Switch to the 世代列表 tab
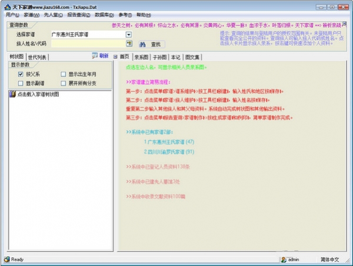 tap(38, 56)
